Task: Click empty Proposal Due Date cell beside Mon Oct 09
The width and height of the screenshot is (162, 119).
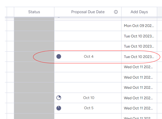Action: pyautogui.click(x=88, y=26)
